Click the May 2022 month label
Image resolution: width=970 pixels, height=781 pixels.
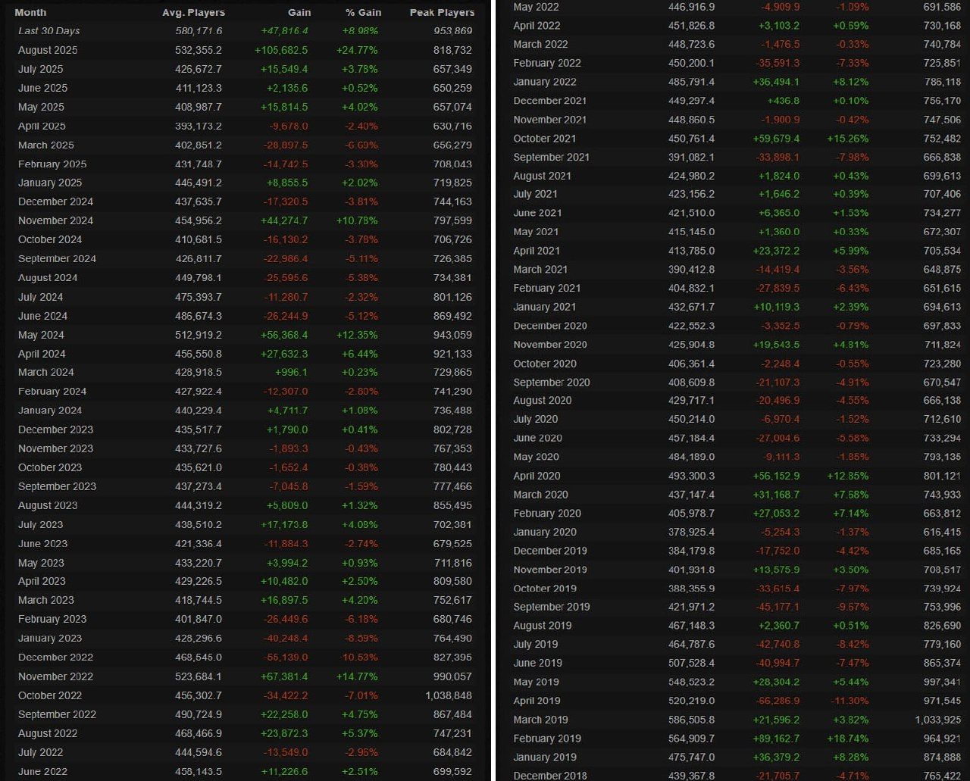pos(536,7)
